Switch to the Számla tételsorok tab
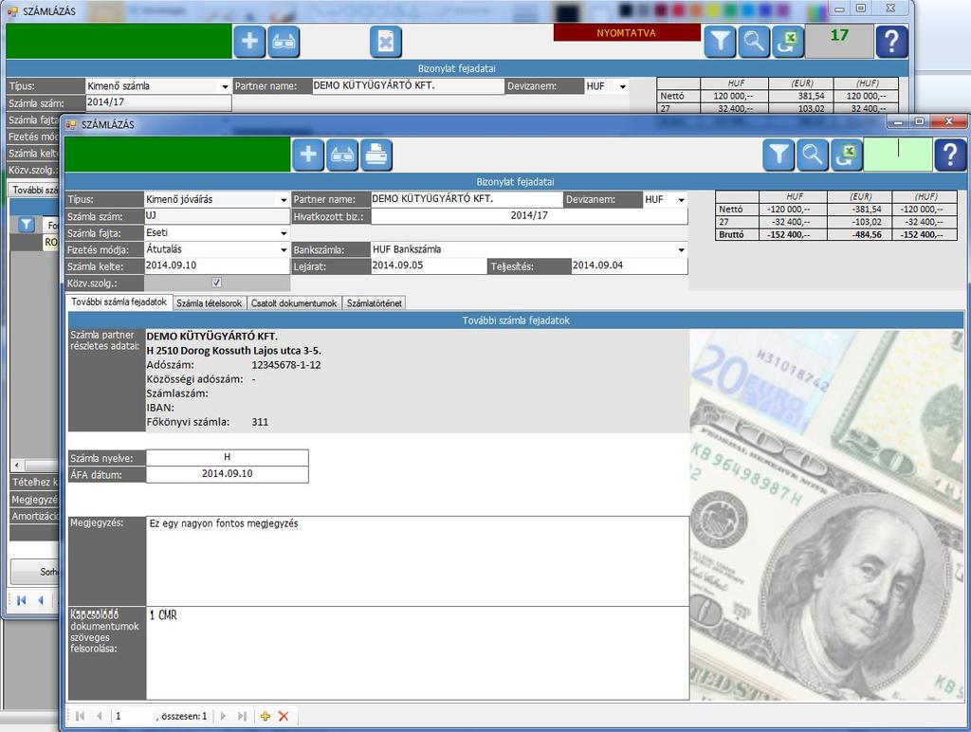 [x=210, y=303]
